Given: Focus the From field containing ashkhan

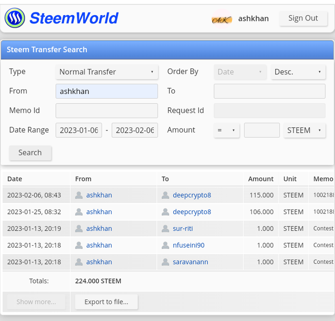Looking at the screenshot, I should click(x=107, y=91).
